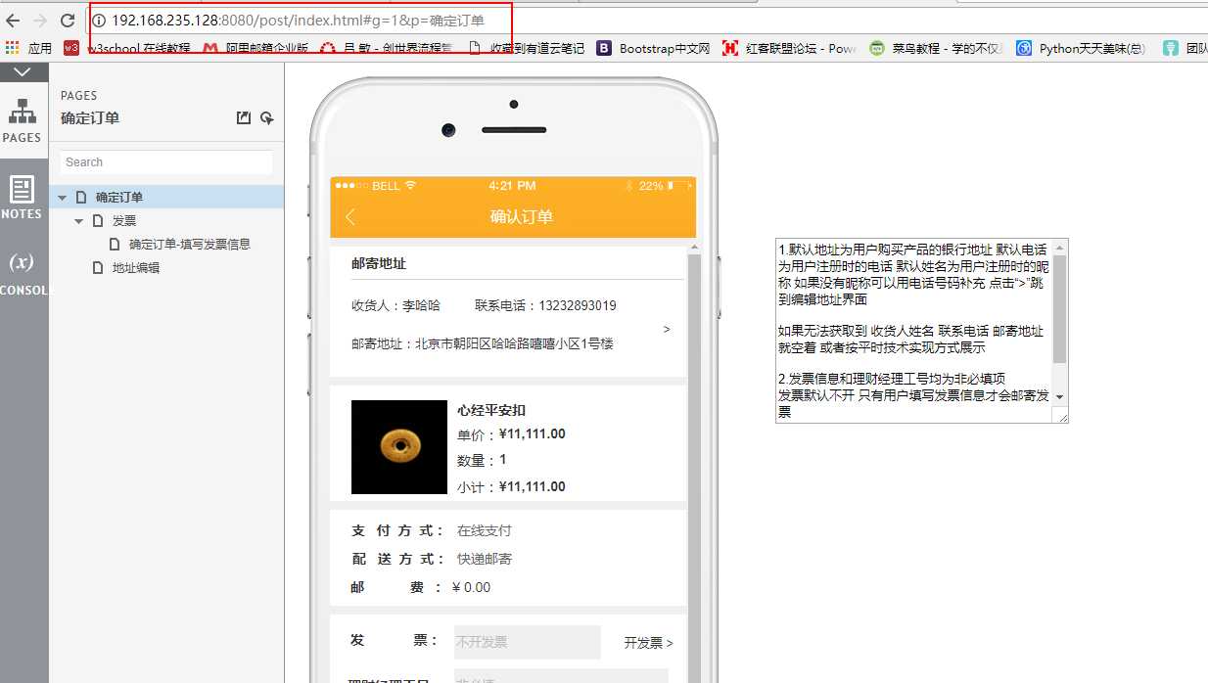Open w3school 在线教程 bookmark
Image resolution: width=1208 pixels, height=683 pixels.
pyautogui.click(x=128, y=48)
